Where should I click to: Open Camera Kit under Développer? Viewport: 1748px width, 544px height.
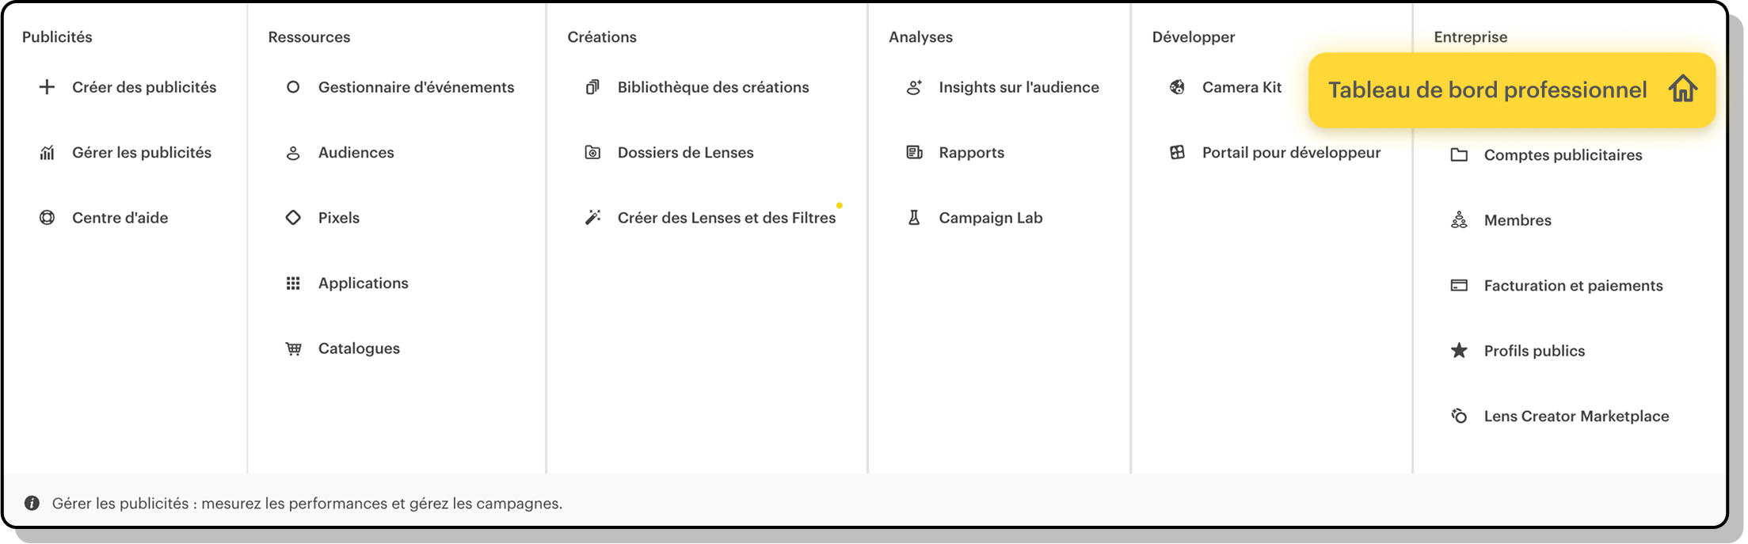(1241, 87)
